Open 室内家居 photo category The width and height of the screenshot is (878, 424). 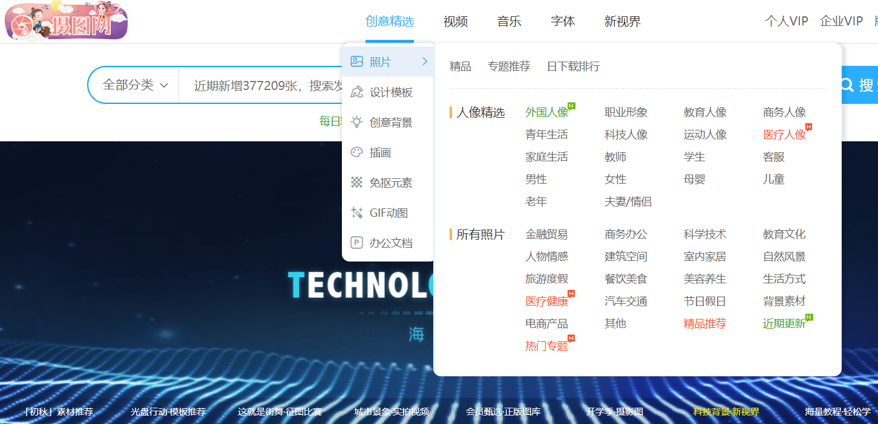[706, 257]
